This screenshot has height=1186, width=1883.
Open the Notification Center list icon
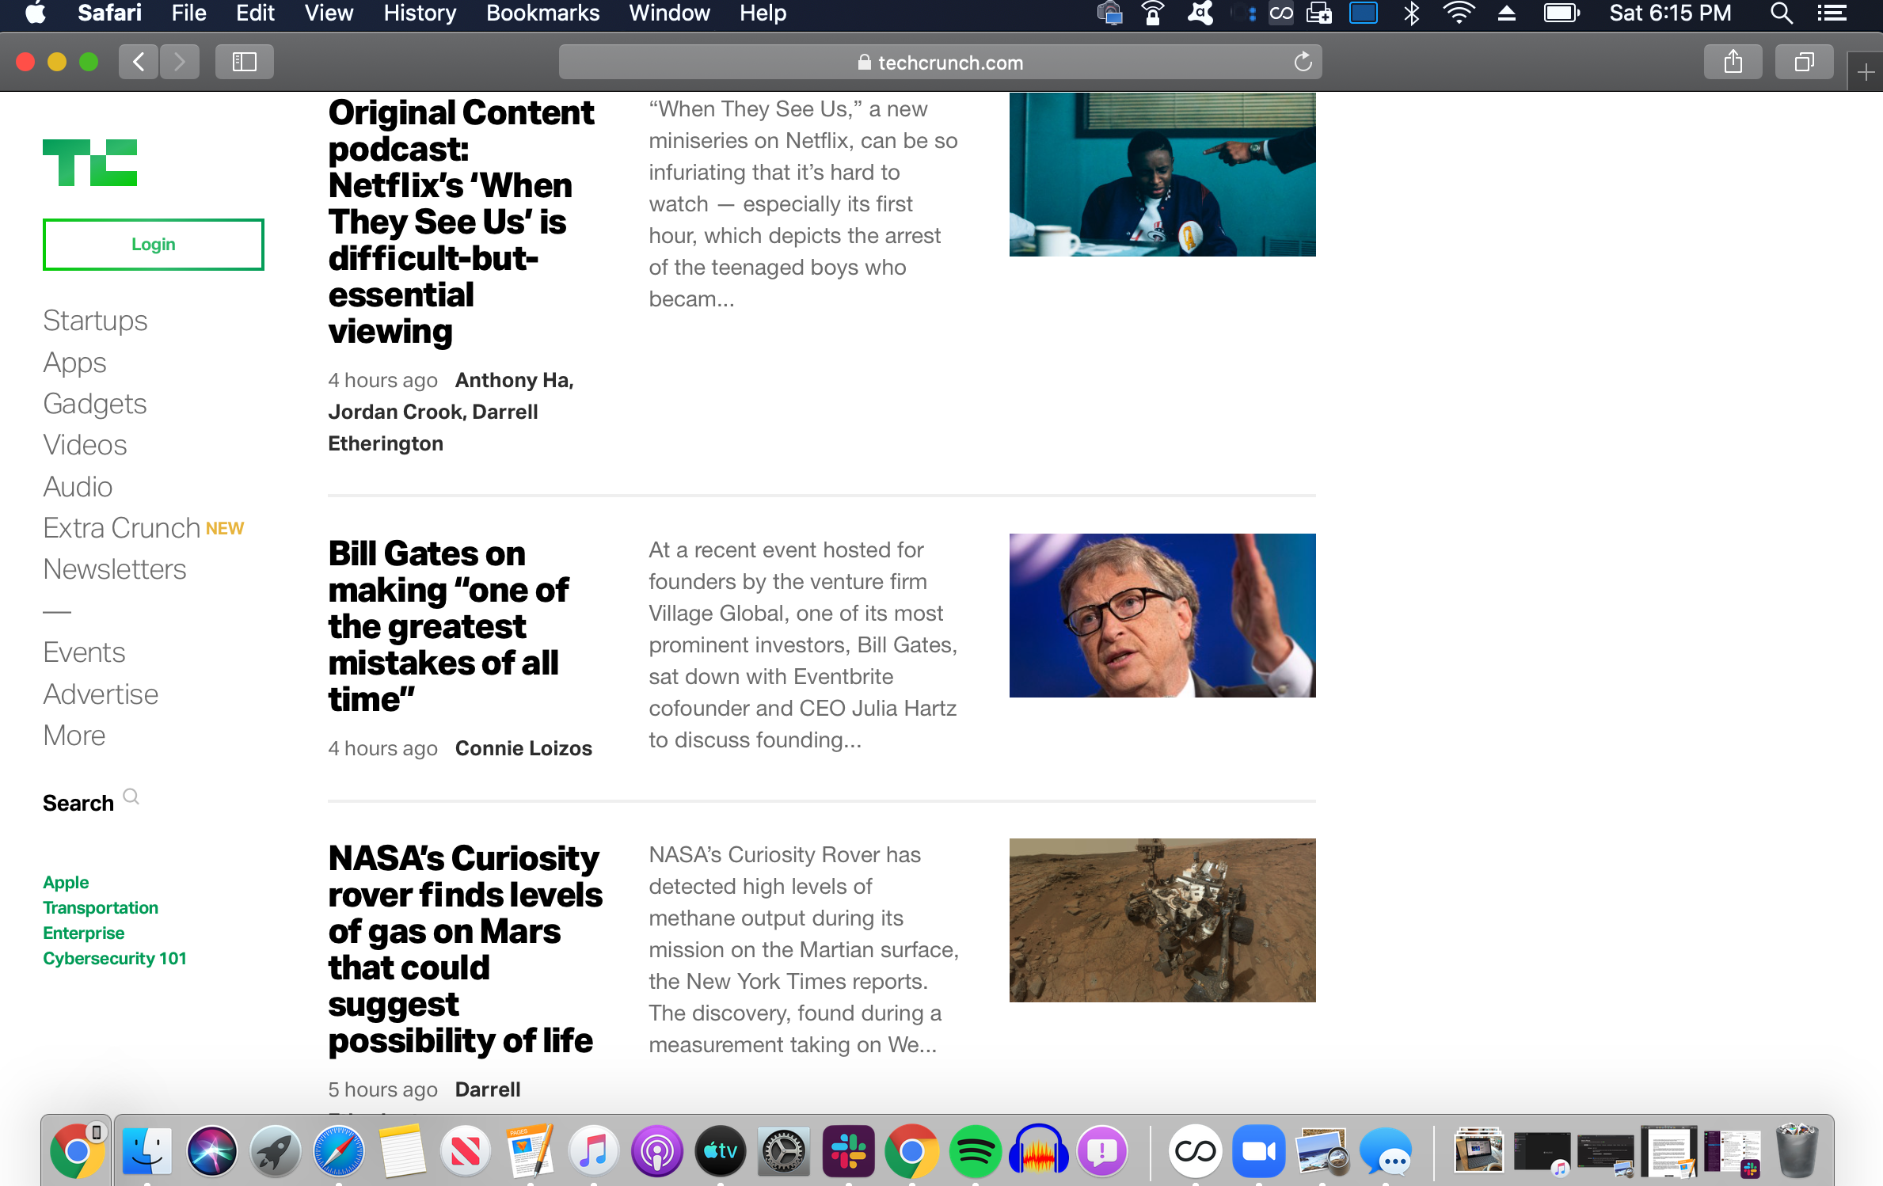1831,13
